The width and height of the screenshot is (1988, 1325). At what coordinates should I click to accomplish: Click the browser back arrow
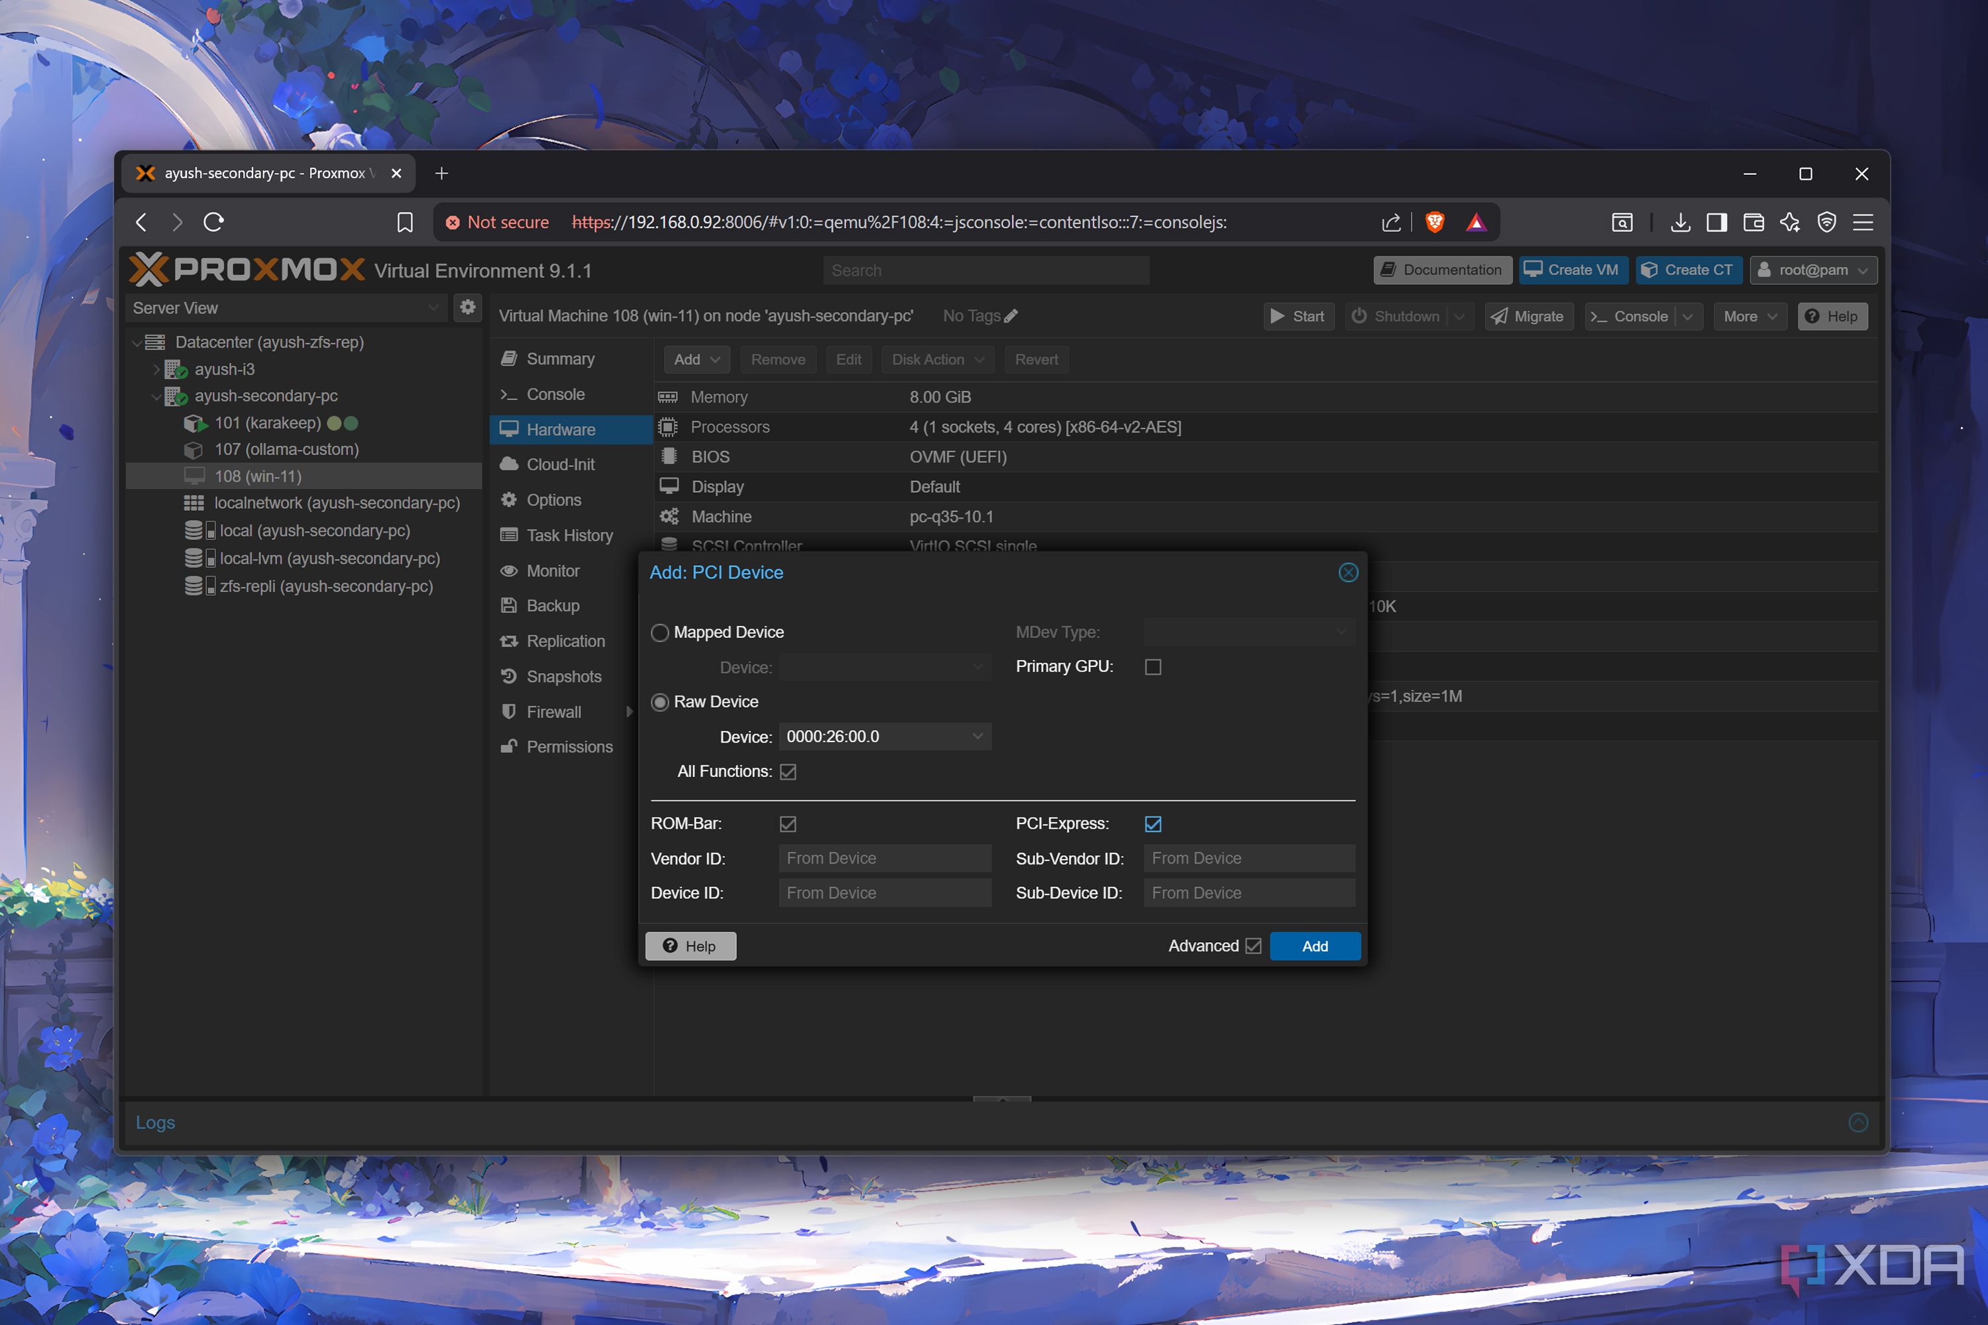[x=141, y=222]
